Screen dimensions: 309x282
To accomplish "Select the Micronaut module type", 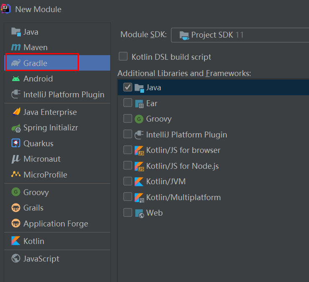I will tap(57, 159).
